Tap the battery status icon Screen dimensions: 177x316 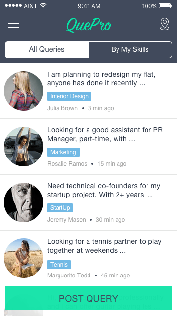[x=165, y=6]
